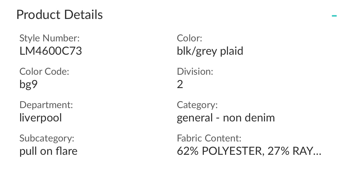
Task: Click the Product Details heading
Action: (60, 15)
